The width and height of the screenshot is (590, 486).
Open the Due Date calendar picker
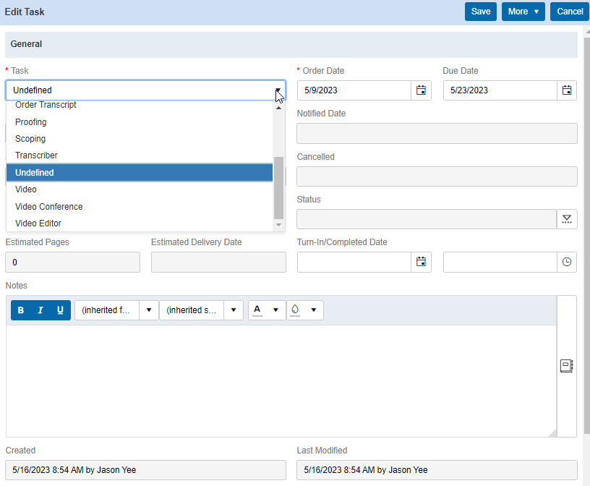(567, 90)
